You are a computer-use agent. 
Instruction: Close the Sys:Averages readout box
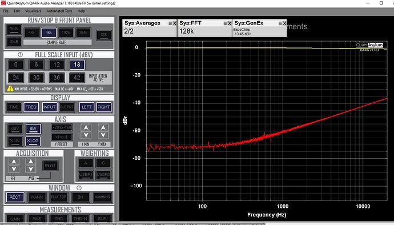click(174, 23)
